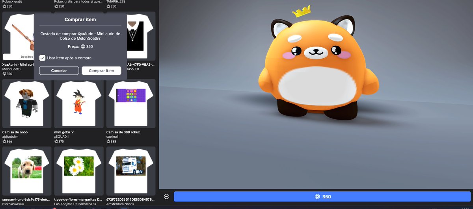Viewport: 473px width, 209px height.
Task: Click the '672F732D36D19DE830B457B...' item title
Action: [x=130, y=200]
